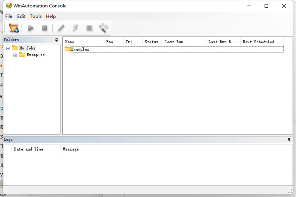Click the Examples folder icon in list
The height and width of the screenshot is (197, 296).
click(x=67, y=49)
